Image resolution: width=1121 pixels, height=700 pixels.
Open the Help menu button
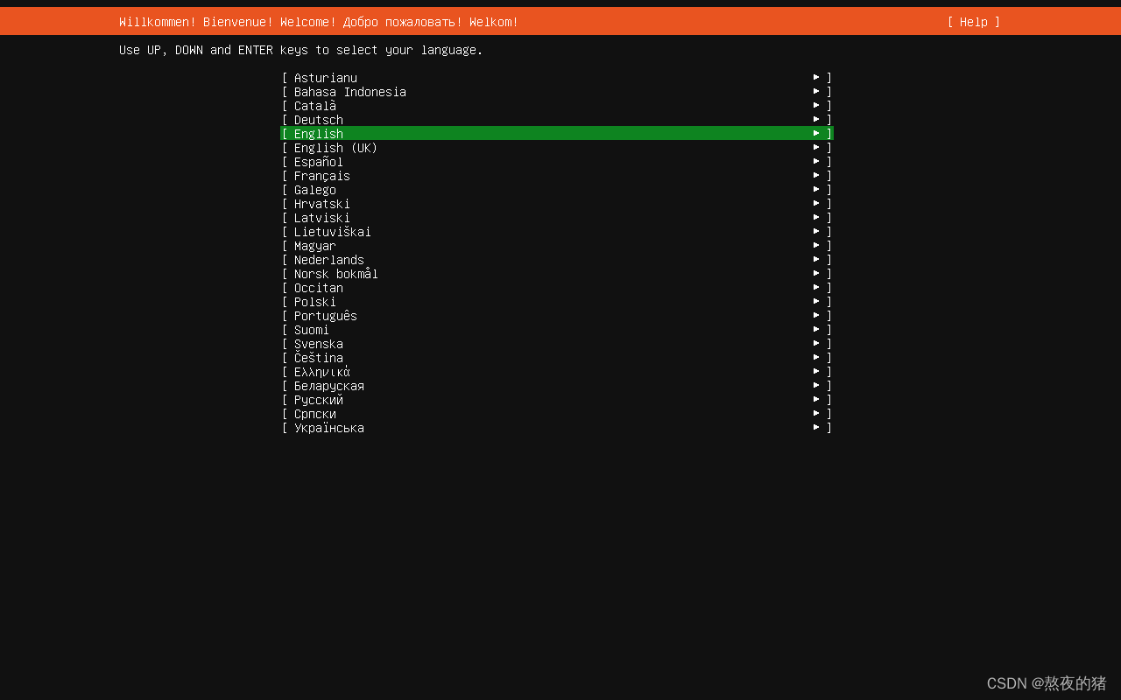coord(973,22)
